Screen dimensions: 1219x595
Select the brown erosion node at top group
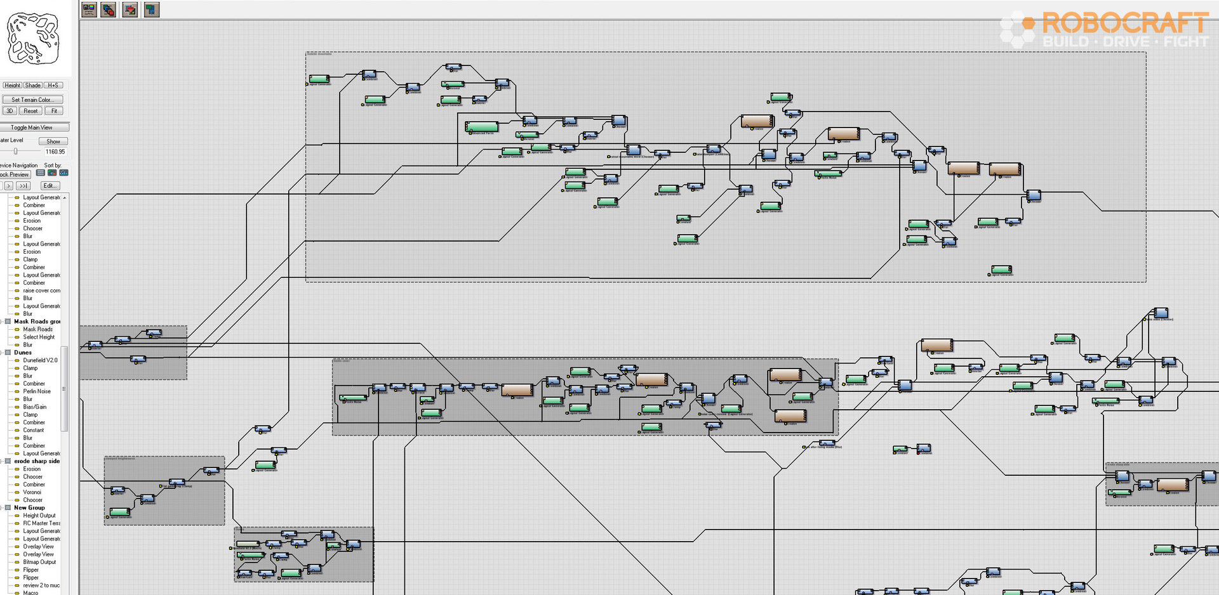757,121
